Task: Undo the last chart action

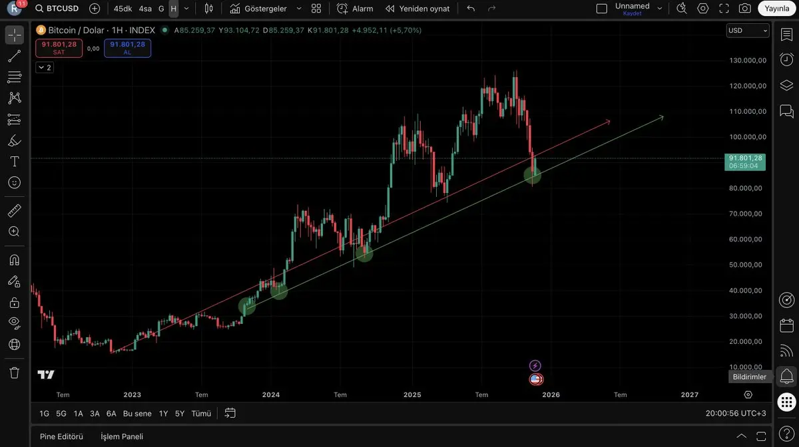Action: pos(471,9)
